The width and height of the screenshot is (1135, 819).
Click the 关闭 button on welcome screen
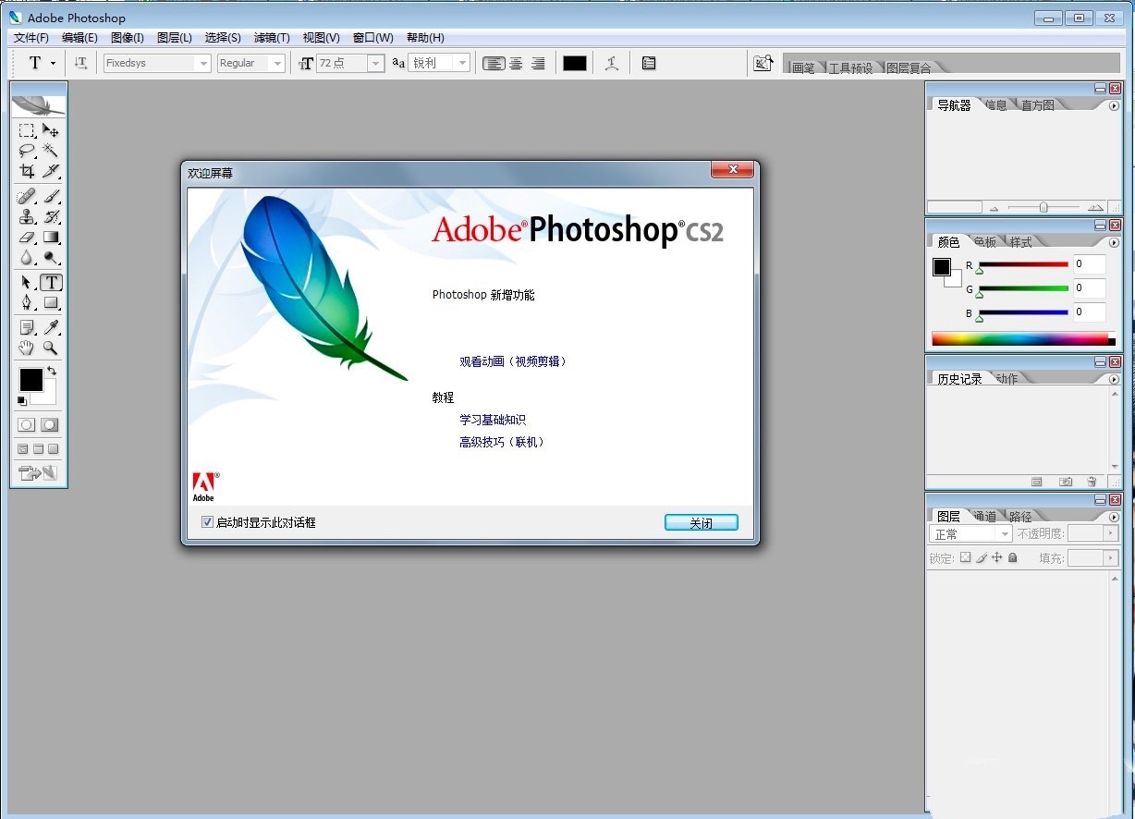tap(701, 521)
